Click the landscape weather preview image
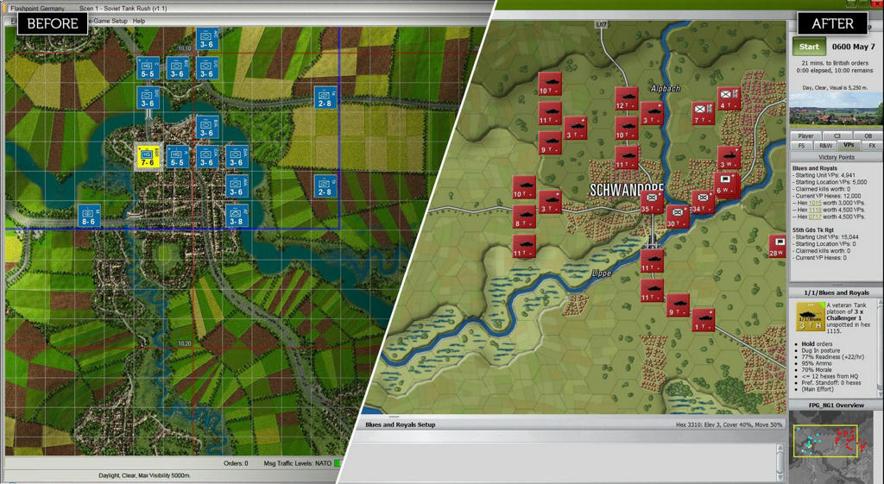 coord(836,110)
